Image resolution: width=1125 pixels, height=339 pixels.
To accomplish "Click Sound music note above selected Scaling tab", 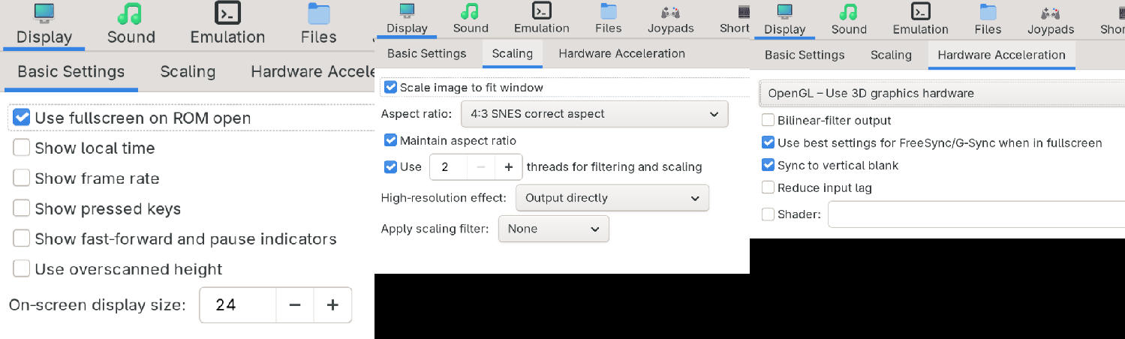I will click(471, 10).
